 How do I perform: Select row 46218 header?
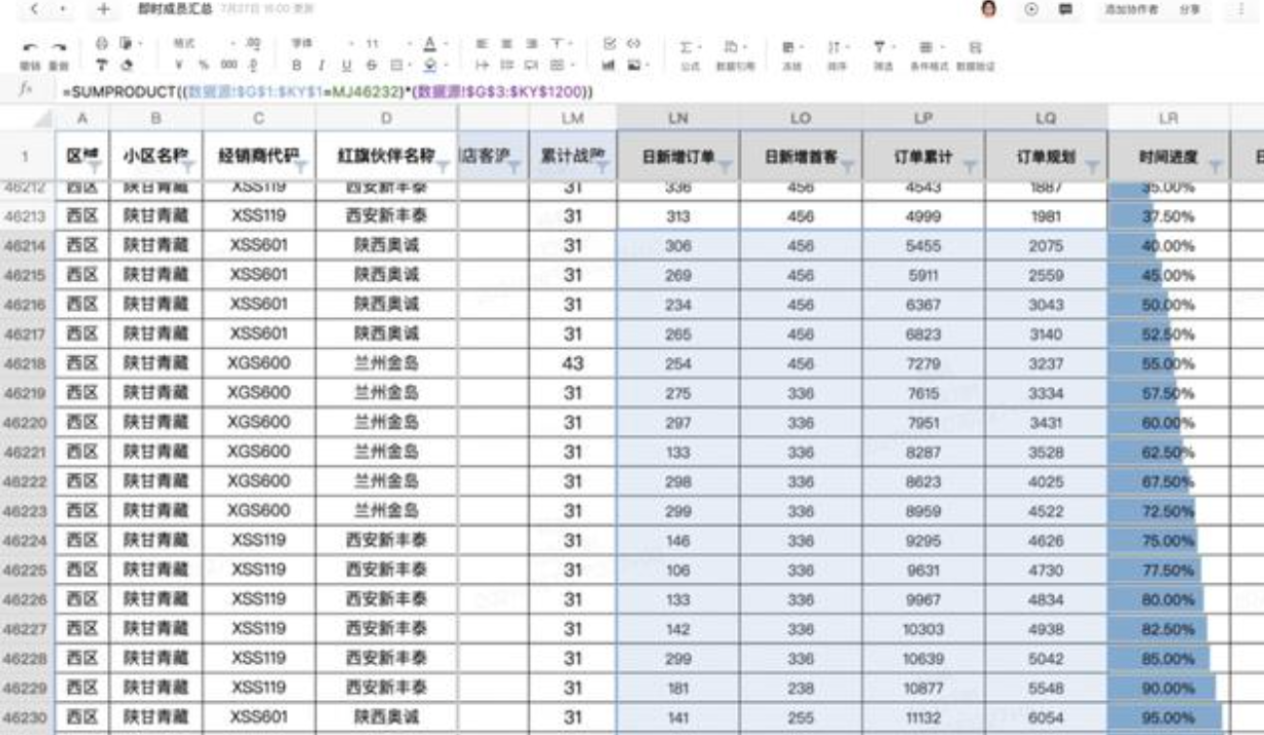pyautogui.click(x=26, y=364)
